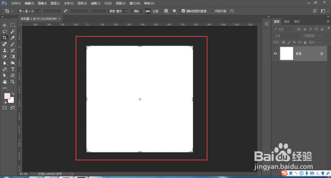The image size is (331, 178).
Task: Open the 图像(I) menu
Action: click(42, 3)
